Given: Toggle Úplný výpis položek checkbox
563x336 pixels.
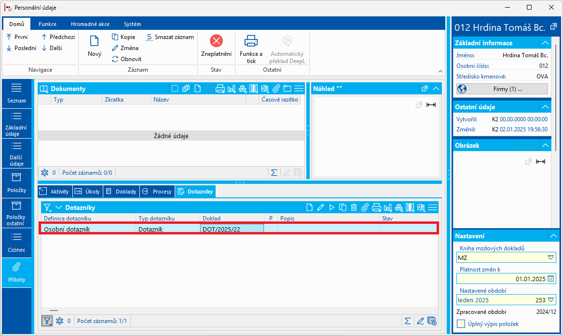Looking at the screenshot, I should [x=461, y=324].
